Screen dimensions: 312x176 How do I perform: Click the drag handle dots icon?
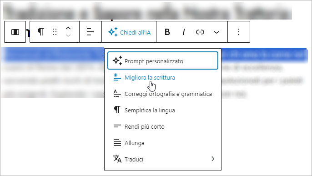[55, 32]
